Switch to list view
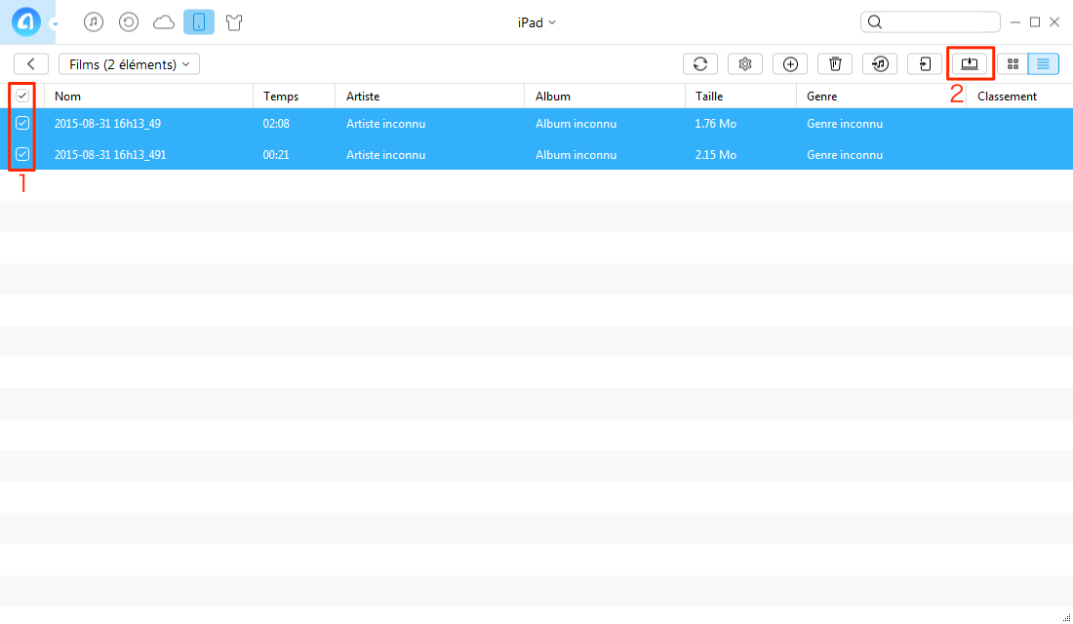This screenshot has width=1073, height=624. click(1043, 63)
